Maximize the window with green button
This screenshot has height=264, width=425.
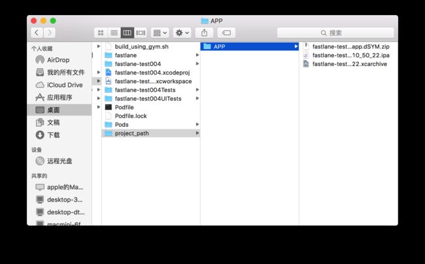[x=53, y=21]
